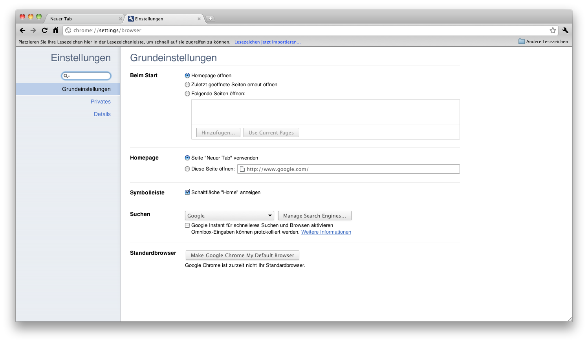The image size is (588, 343).
Task: Click 'Make Google Chrome My Default Browser'
Action: [x=242, y=255]
